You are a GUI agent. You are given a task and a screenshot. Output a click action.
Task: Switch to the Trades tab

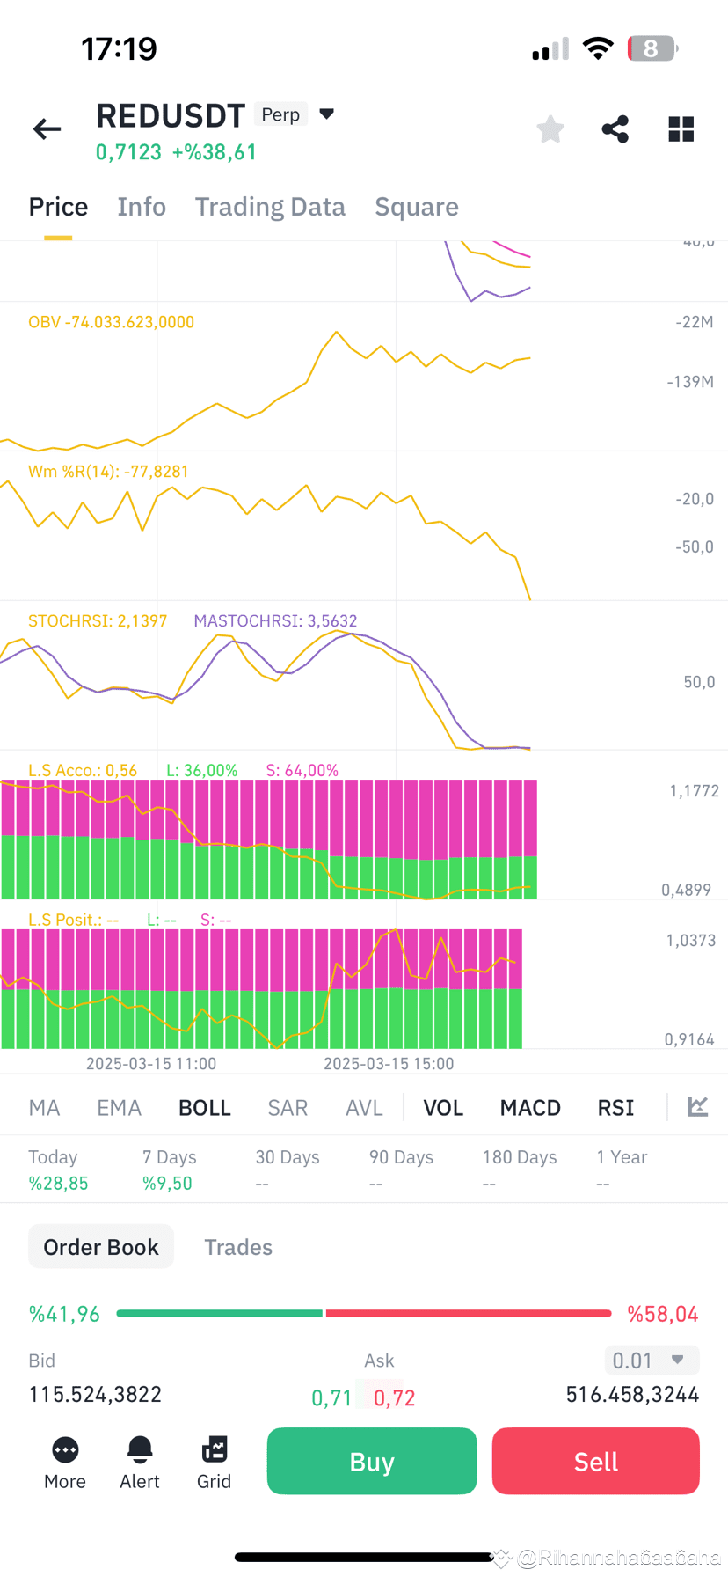pyautogui.click(x=238, y=1247)
